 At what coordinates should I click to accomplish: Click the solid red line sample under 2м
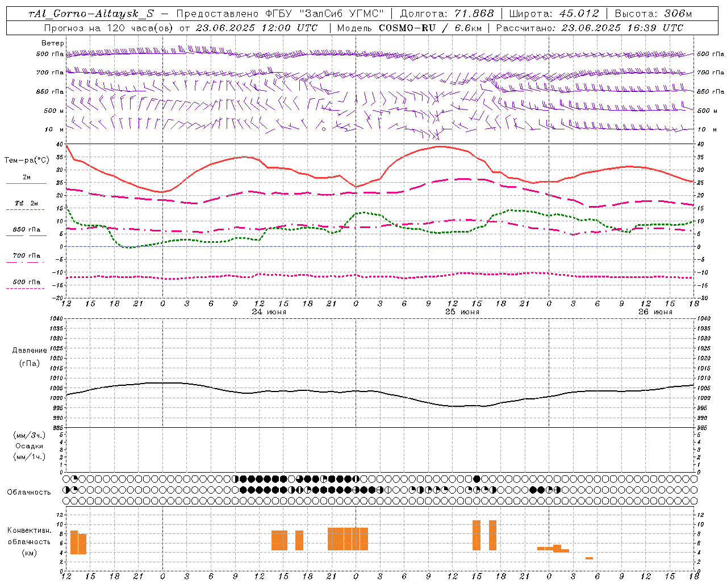tap(26, 183)
